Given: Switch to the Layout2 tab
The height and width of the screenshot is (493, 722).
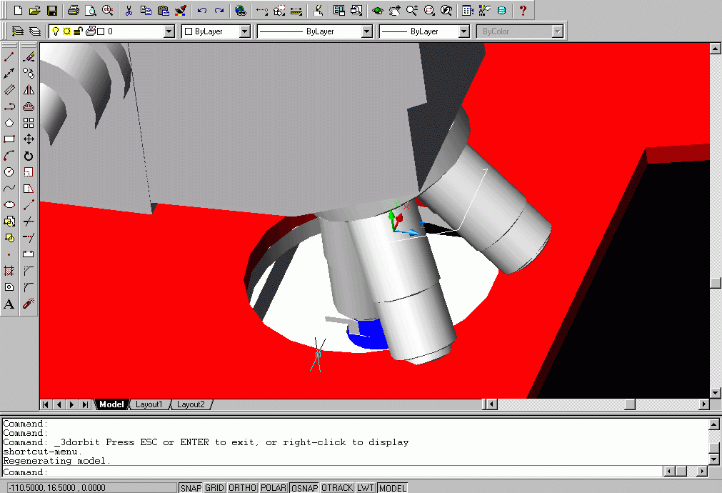Looking at the screenshot, I should (x=191, y=404).
